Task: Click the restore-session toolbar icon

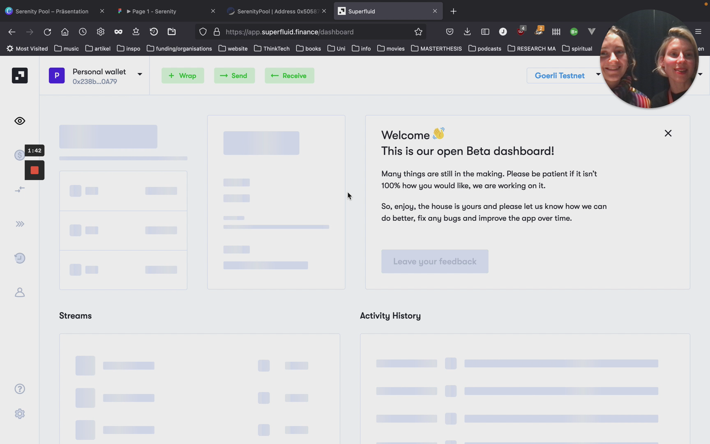Action: pos(154,32)
